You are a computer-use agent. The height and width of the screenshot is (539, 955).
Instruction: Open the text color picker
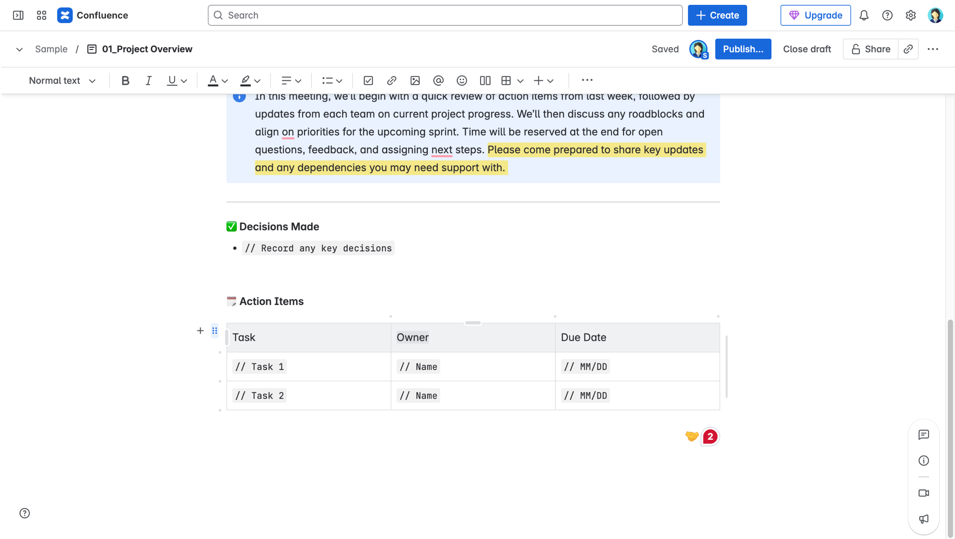[x=217, y=81]
